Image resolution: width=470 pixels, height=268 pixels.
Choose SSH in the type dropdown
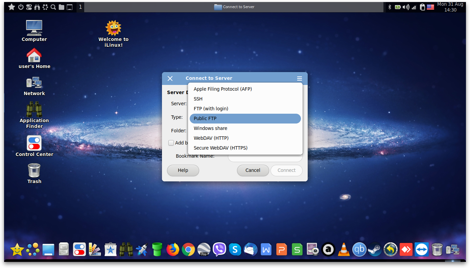coord(245,99)
